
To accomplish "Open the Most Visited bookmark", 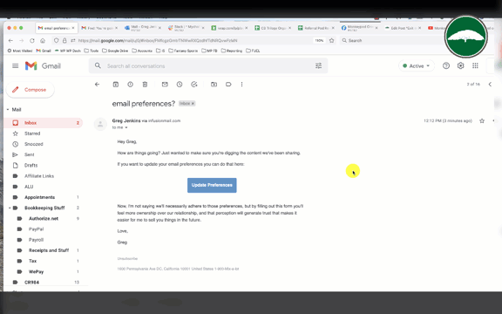I will click(20, 51).
